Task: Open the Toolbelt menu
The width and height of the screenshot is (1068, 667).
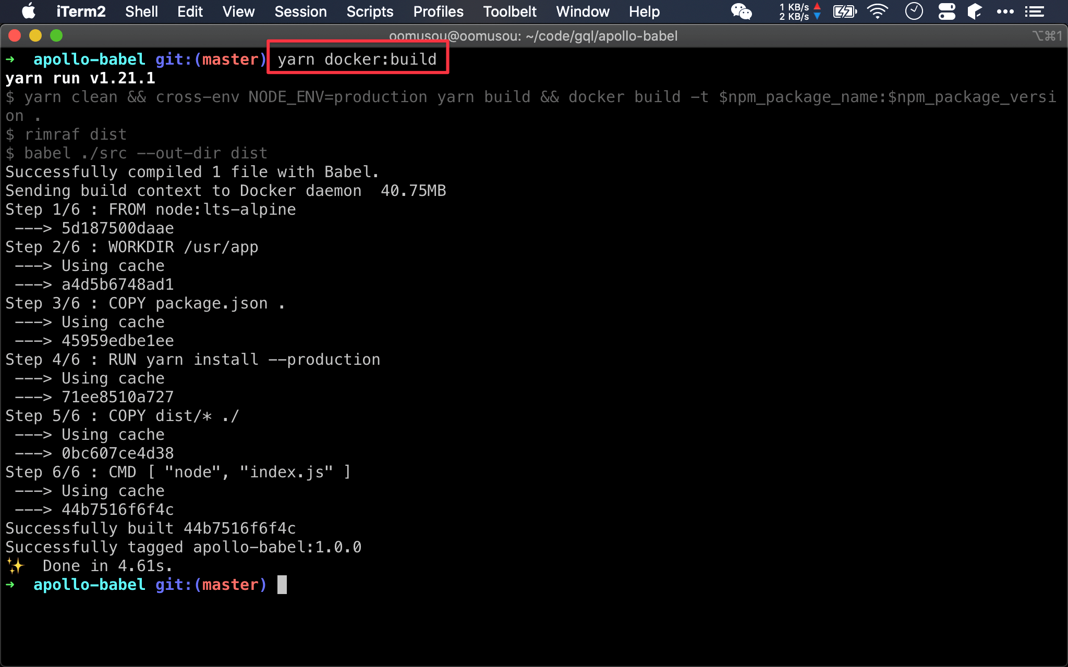Action: tap(509, 11)
